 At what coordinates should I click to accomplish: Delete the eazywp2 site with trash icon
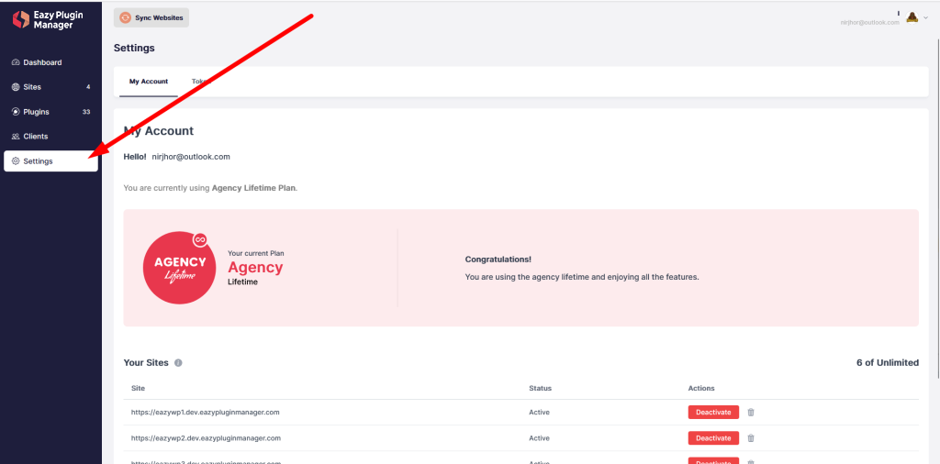click(751, 437)
